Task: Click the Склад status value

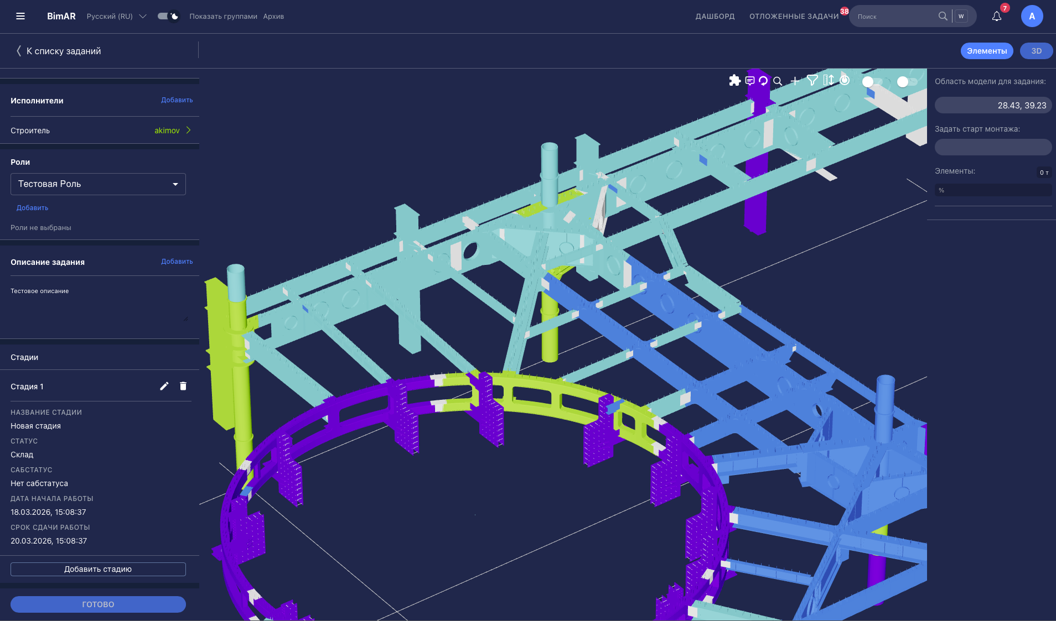Action: (x=22, y=455)
